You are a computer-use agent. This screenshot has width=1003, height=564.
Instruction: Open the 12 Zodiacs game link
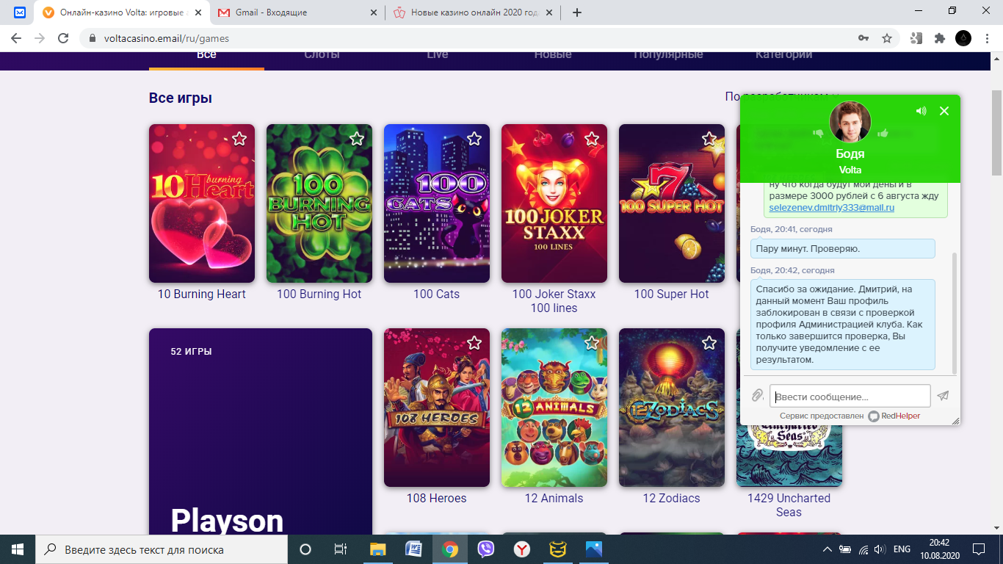(672, 499)
